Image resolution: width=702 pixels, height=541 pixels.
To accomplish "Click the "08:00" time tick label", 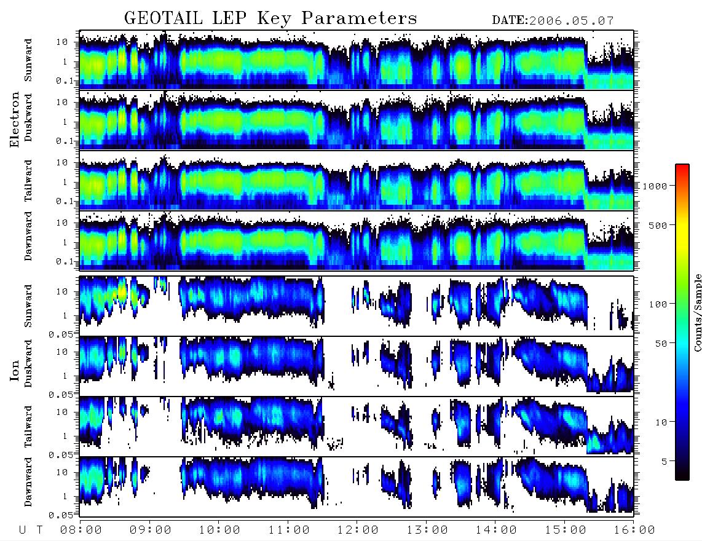I will click(x=81, y=531).
